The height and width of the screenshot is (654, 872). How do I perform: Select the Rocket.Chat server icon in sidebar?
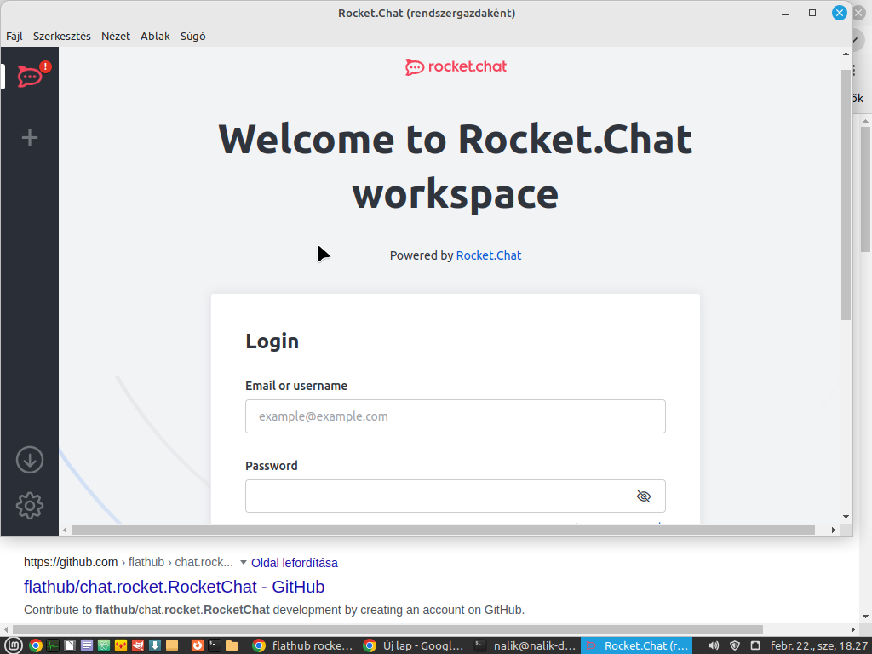(x=30, y=76)
